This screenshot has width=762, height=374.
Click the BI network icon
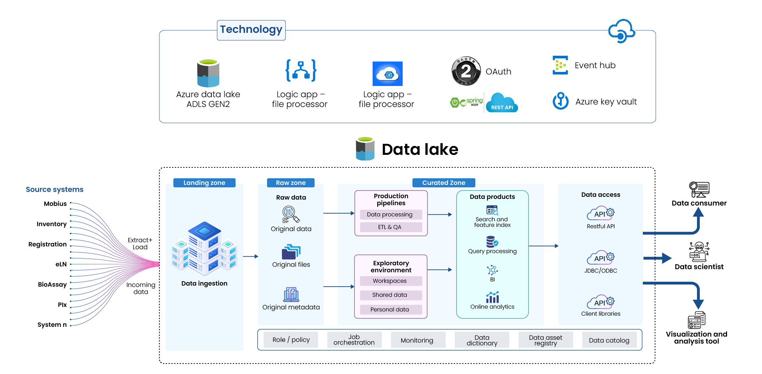point(492,270)
